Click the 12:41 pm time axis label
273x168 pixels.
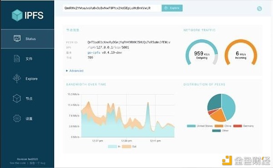[155, 141]
